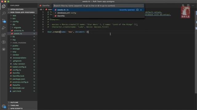
Task: Open Manage settings gear icon
Action: (x=4, y=106)
